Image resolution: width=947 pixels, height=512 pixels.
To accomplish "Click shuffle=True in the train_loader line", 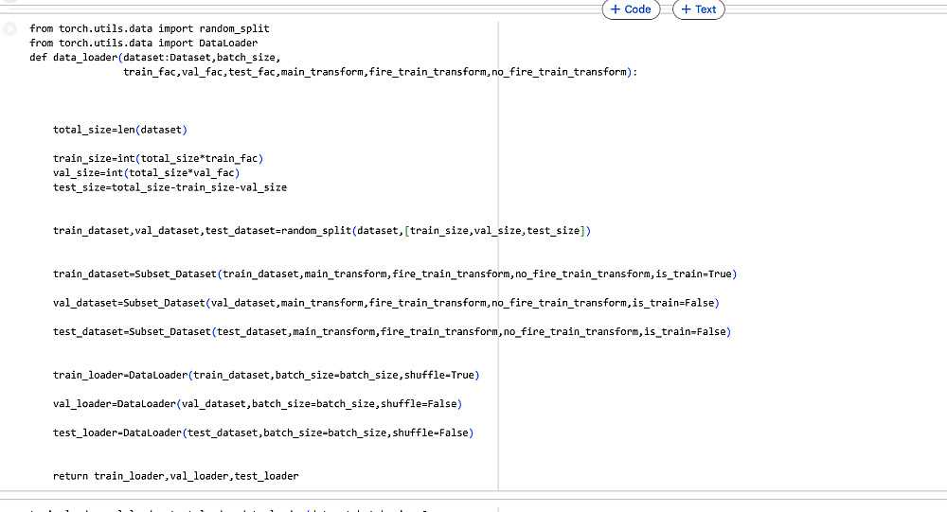I will point(439,375).
